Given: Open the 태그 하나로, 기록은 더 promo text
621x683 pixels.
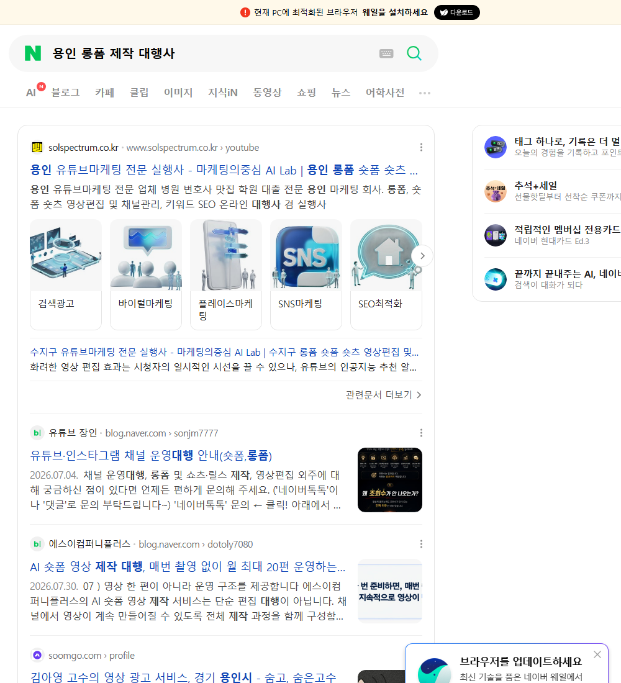Looking at the screenshot, I should 568,142.
